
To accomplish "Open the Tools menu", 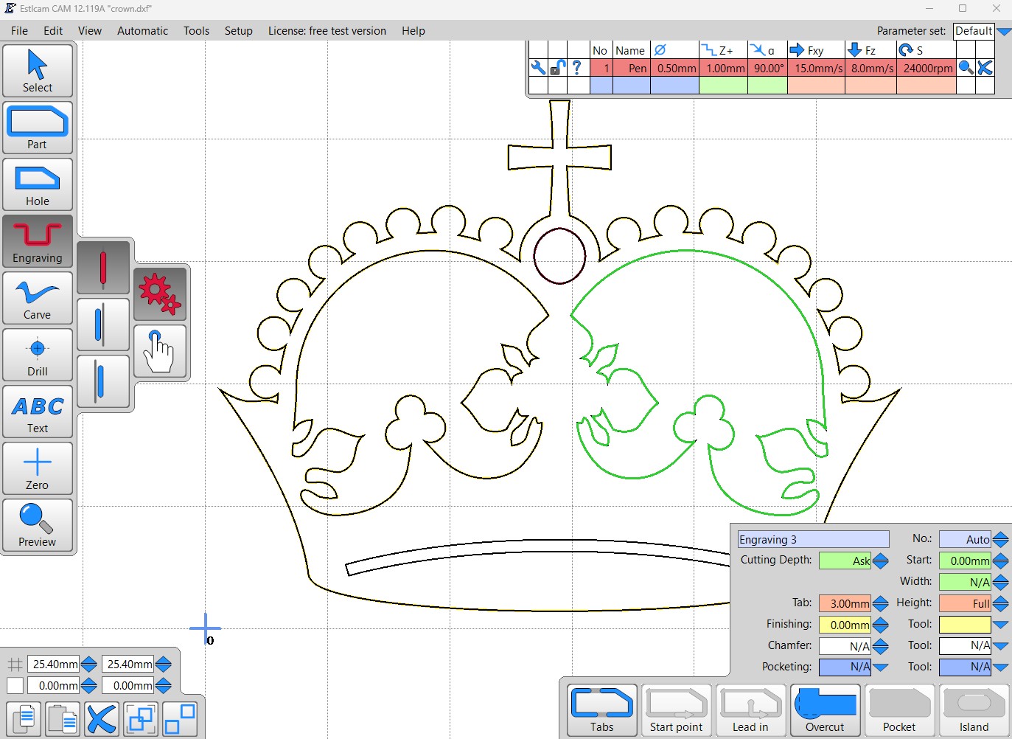I will [196, 31].
